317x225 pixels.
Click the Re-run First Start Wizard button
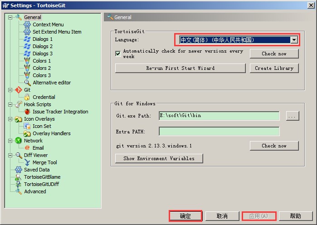point(180,68)
